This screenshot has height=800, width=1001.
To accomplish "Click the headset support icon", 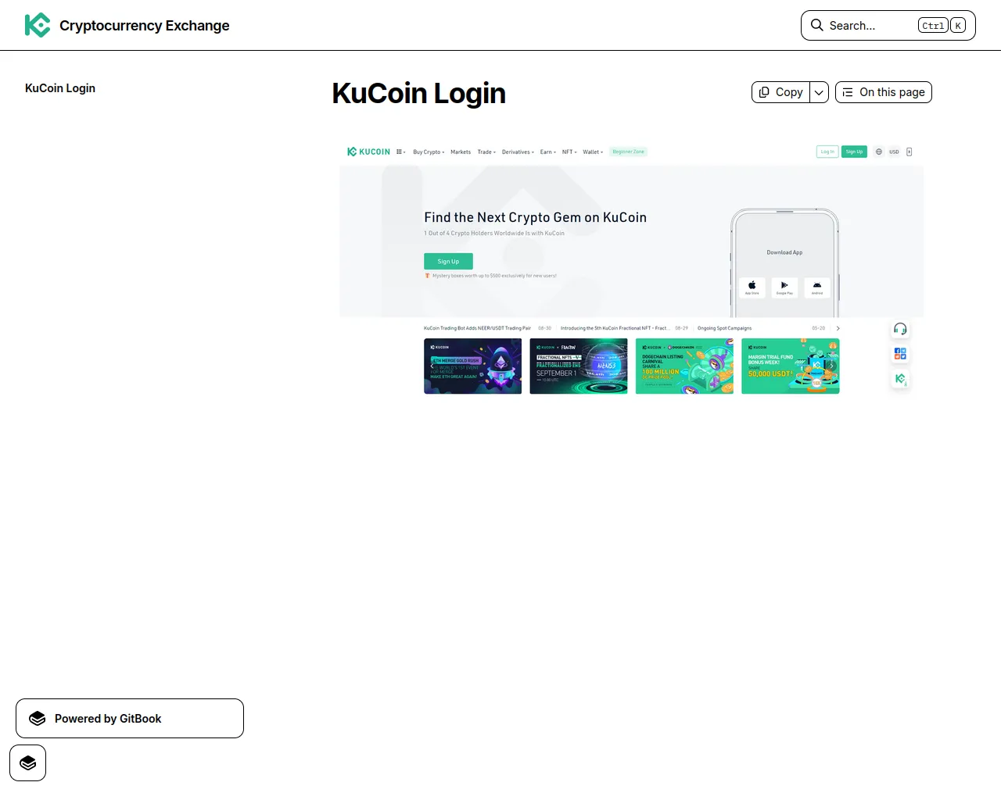I will (900, 329).
